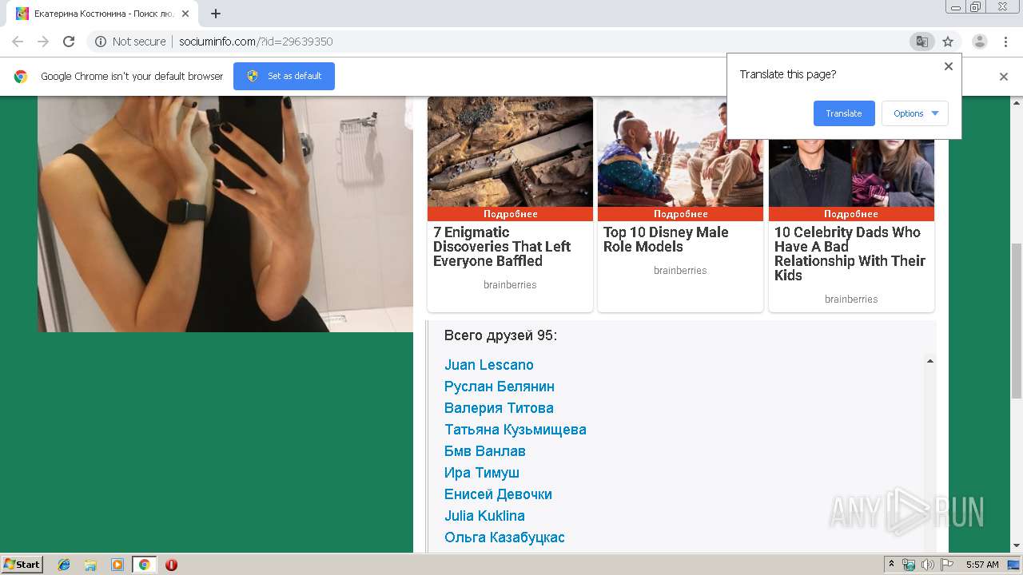This screenshot has width=1023, height=575.
Task: Open the 7 Enigmatic Discoveries article
Action: tap(502, 247)
